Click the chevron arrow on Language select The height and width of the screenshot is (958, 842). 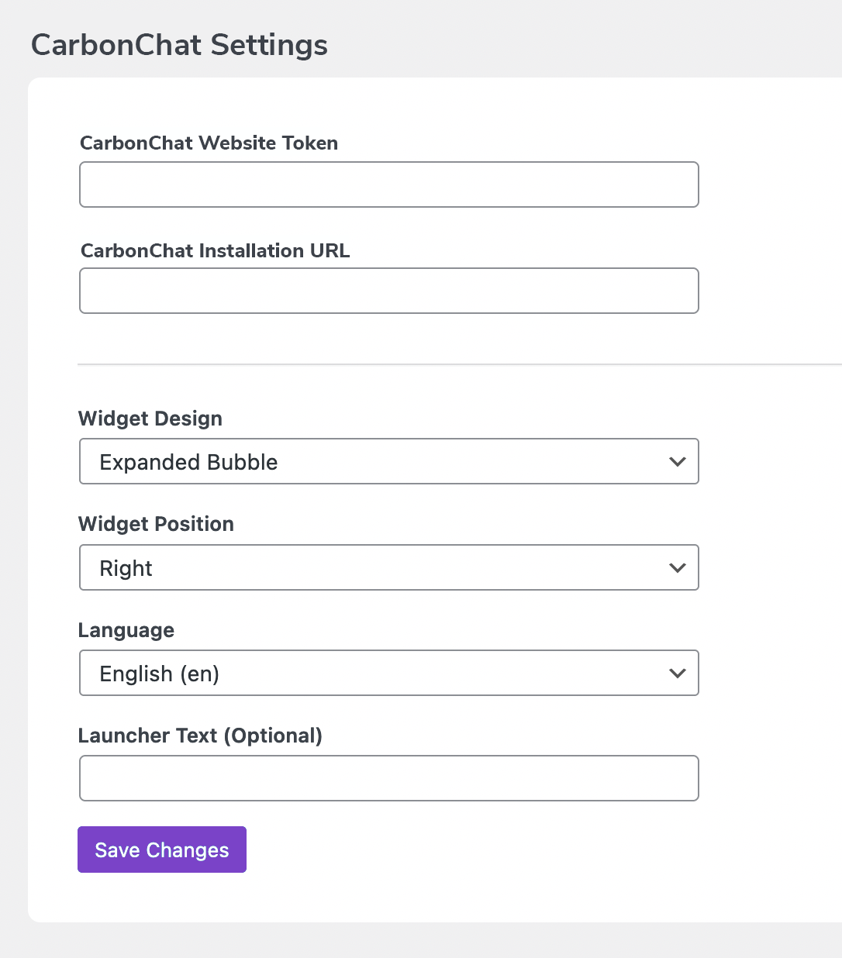click(677, 674)
